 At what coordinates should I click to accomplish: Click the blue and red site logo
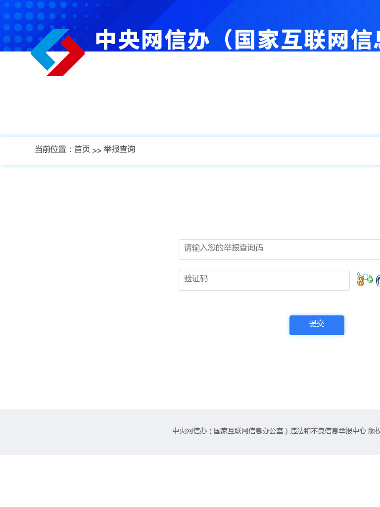[x=57, y=52]
